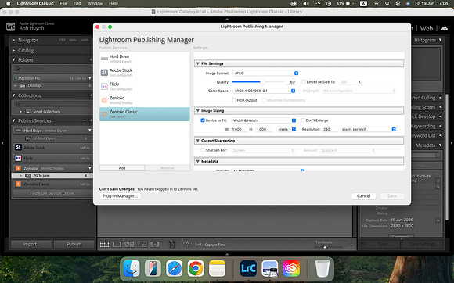Open pixels unit dropdown
This screenshot has width=454, height=283.
[286, 129]
